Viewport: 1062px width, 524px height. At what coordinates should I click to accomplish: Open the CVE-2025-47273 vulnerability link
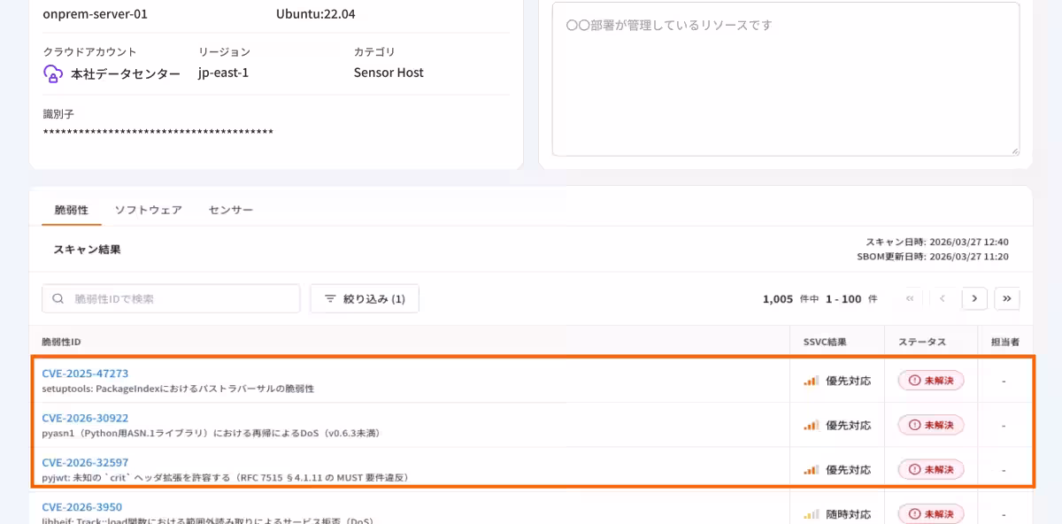pos(85,372)
